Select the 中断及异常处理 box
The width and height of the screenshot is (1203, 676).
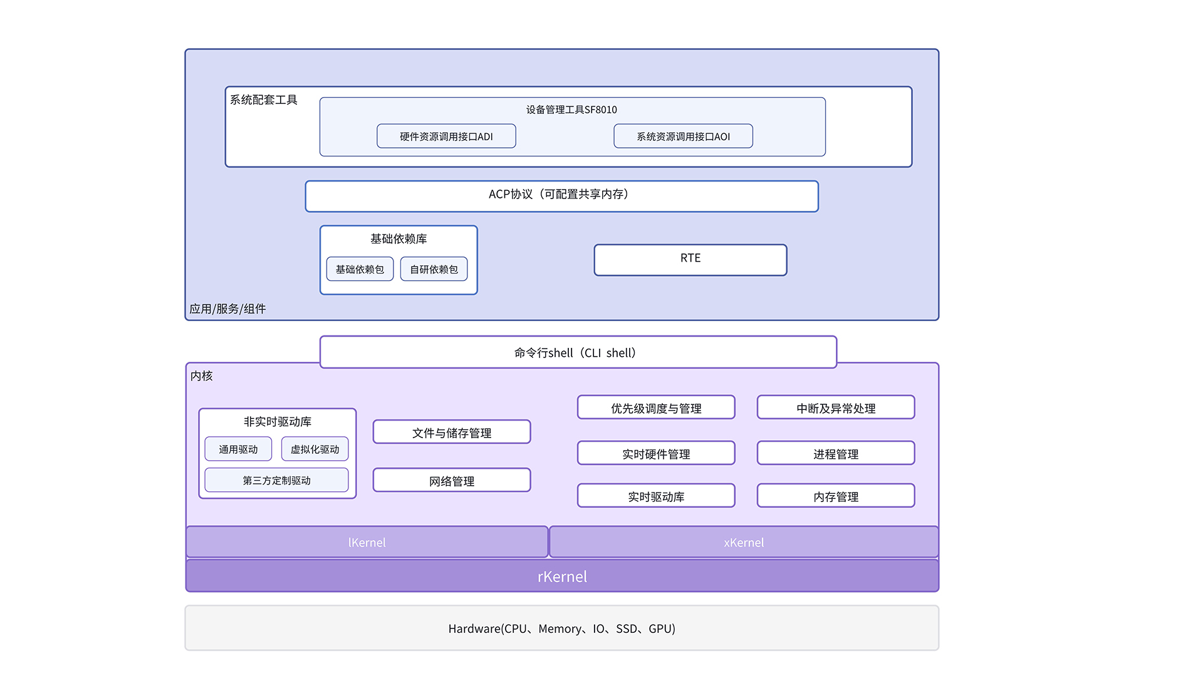(835, 407)
